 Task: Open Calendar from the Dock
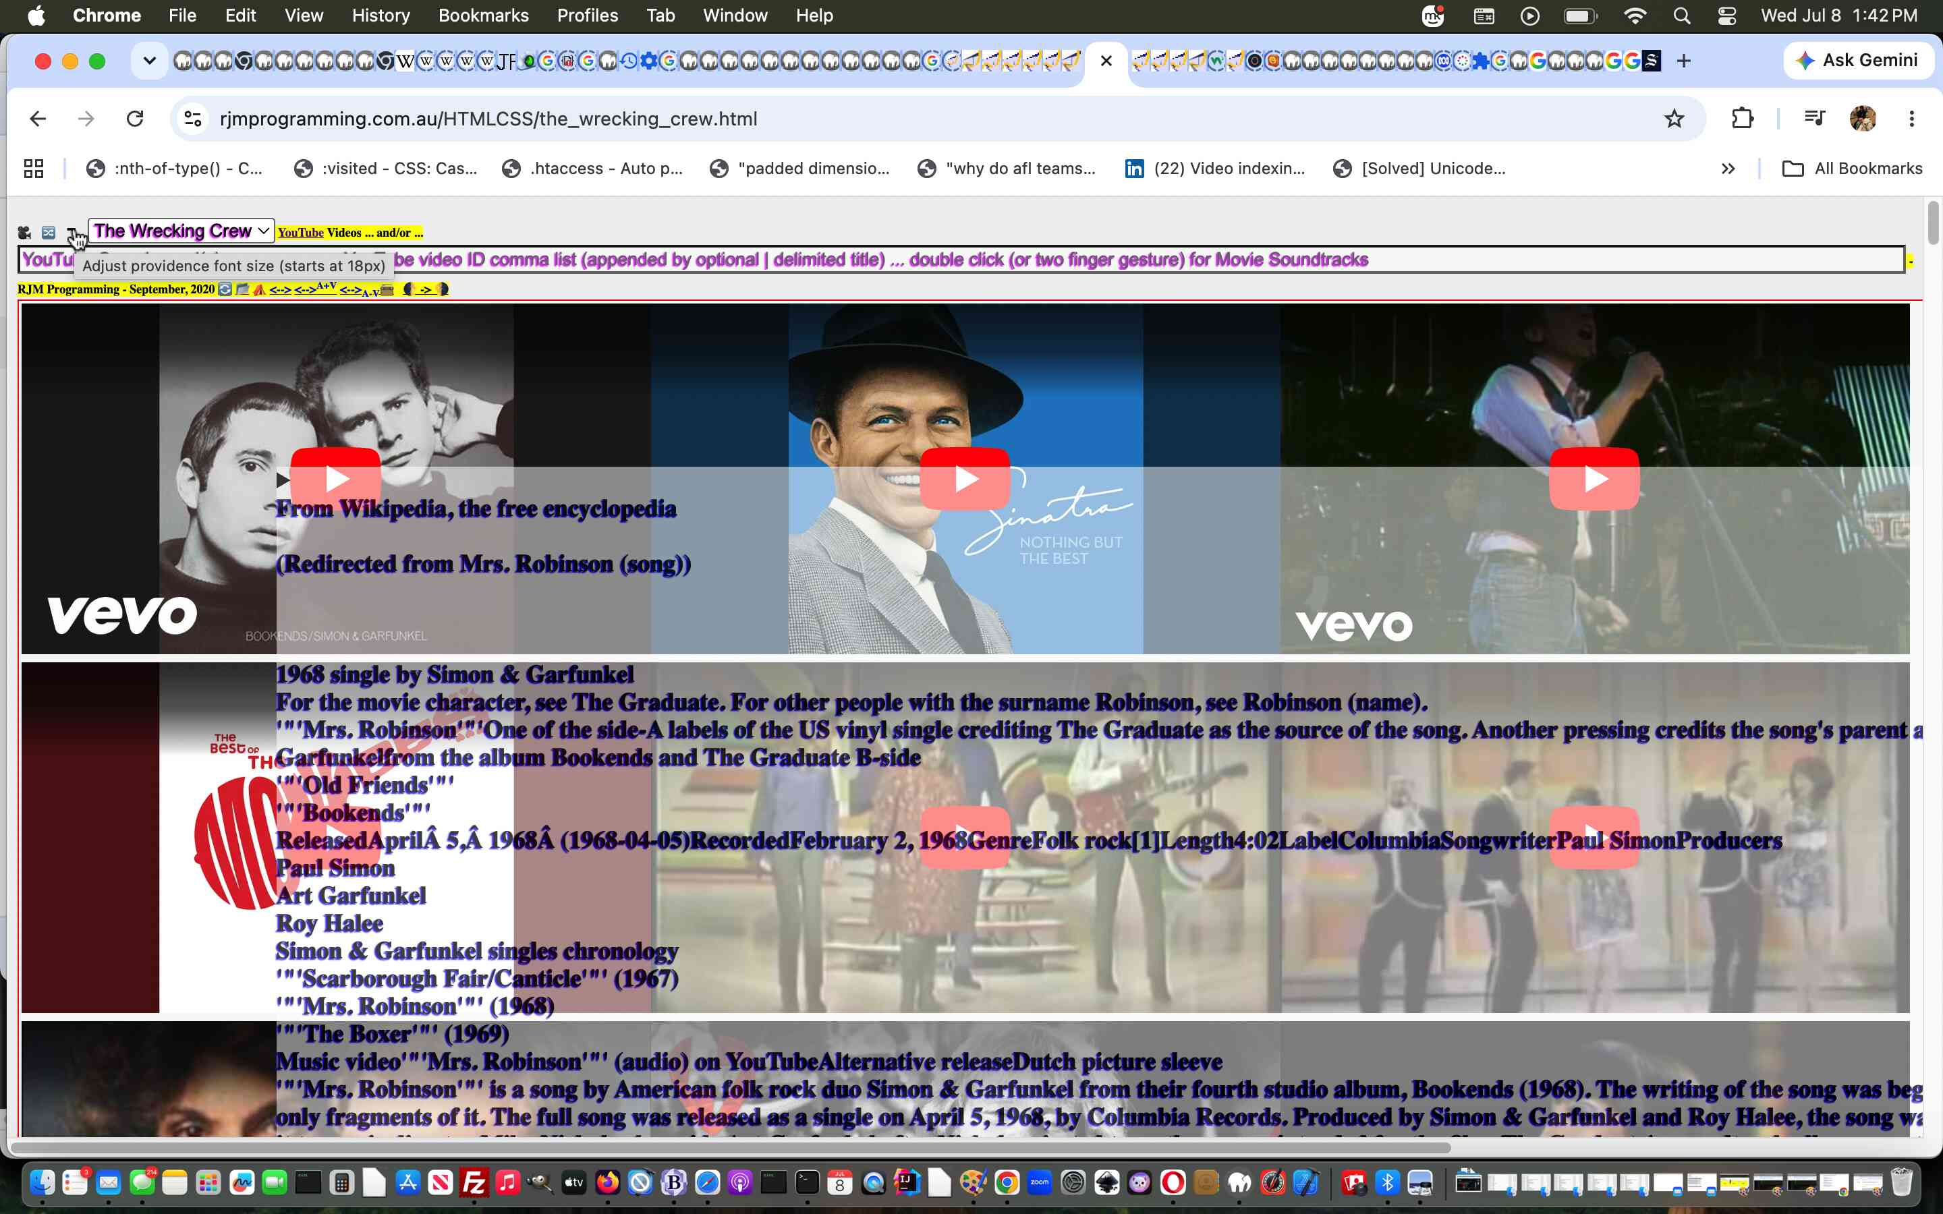tap(840, 1183)
